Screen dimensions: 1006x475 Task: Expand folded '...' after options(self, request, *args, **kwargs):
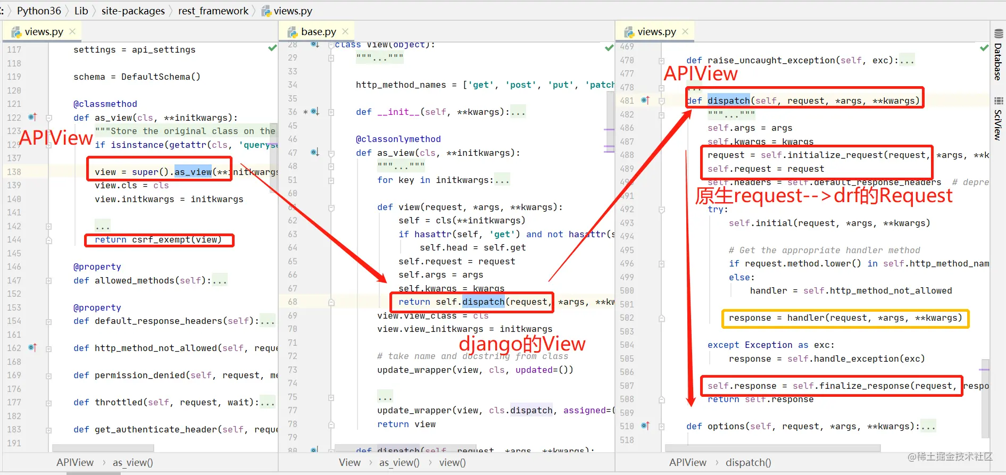928,426
